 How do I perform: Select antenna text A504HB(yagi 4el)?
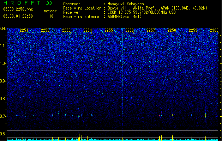click(x=125, y=17)
